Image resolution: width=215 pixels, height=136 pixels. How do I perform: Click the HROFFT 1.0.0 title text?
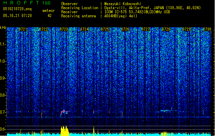27,3
